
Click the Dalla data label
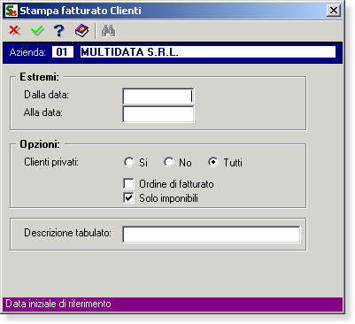click(x=46, y=95)
